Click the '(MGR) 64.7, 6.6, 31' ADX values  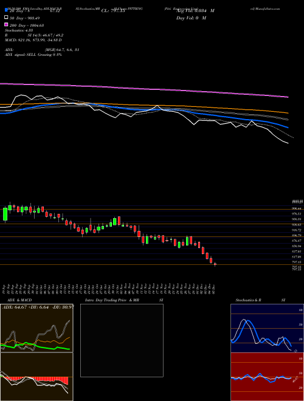(x=61, y=50)
